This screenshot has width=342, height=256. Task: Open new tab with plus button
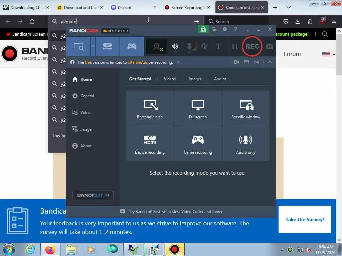tap(275, 8)
